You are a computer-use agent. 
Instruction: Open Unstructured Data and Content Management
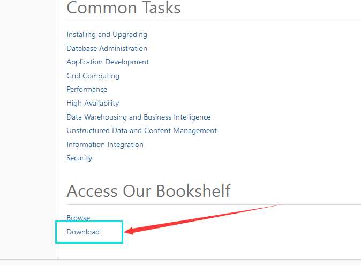[x=141, y=130]
